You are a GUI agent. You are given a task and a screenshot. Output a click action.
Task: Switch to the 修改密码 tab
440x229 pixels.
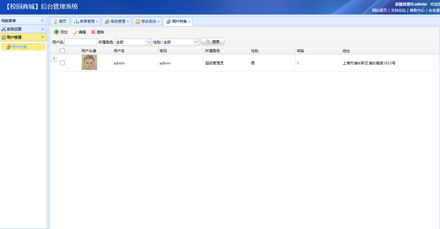coord(148,21)
